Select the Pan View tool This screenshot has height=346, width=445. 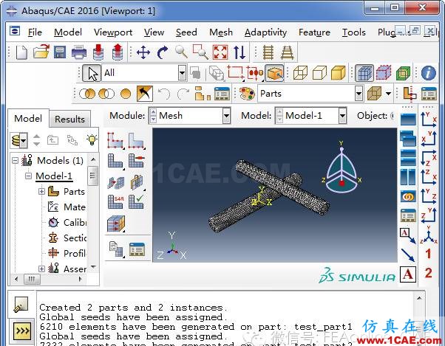click(x=143, y=52)
